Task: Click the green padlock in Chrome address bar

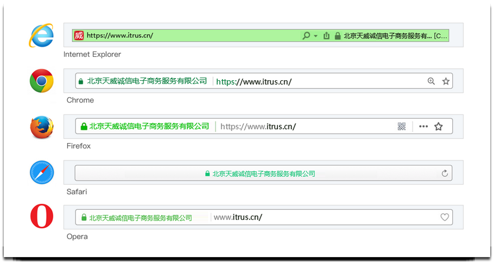Action: (x=81, y=81)
